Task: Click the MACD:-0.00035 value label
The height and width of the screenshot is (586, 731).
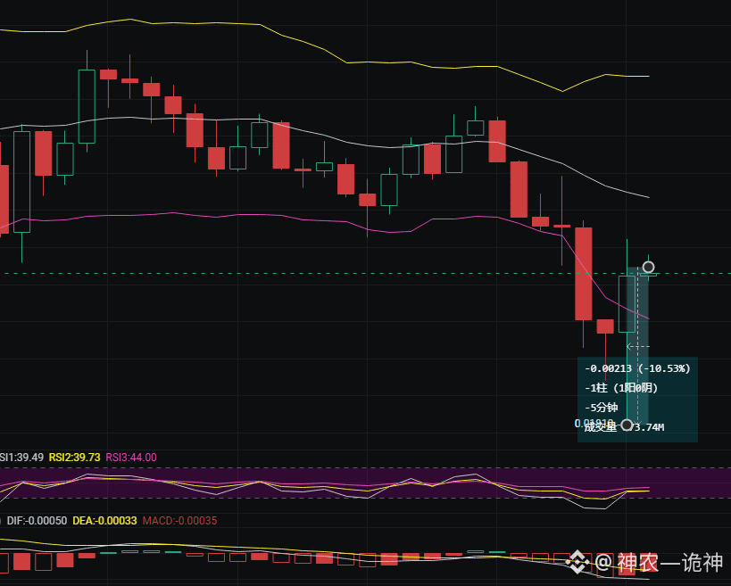Action: point(180,521)
